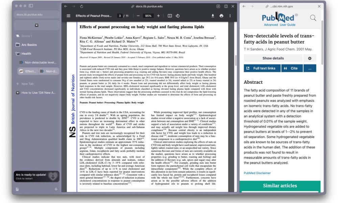Viewport: 338px width, 203px height.
Task: Click the docs.lib.purdue.edu address bar
Action: tap(147, 6)
